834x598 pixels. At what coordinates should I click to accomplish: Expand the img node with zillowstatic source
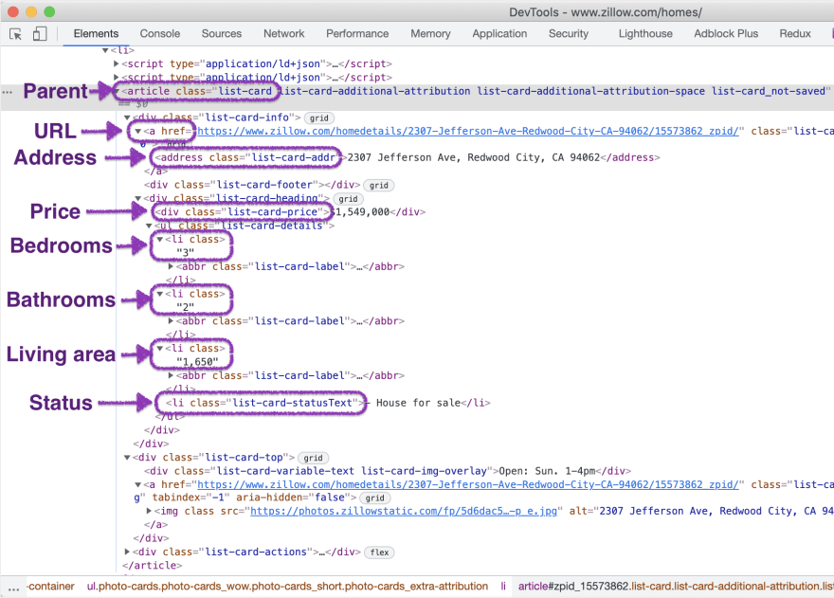pyautogui.click(x=149, y=511)
